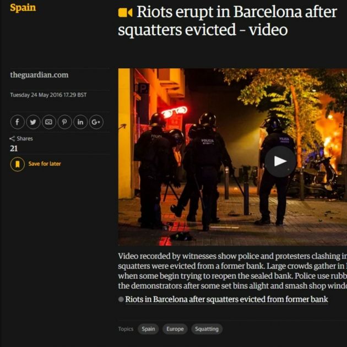
Task: Share article on Twitter
Action: coord(33,122)
